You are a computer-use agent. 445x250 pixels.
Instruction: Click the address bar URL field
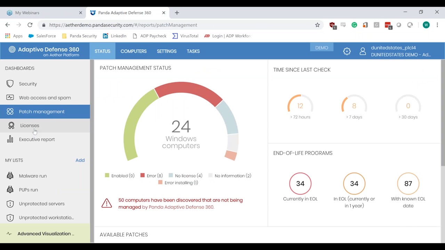pyautogui.click(x=174, y=25)
